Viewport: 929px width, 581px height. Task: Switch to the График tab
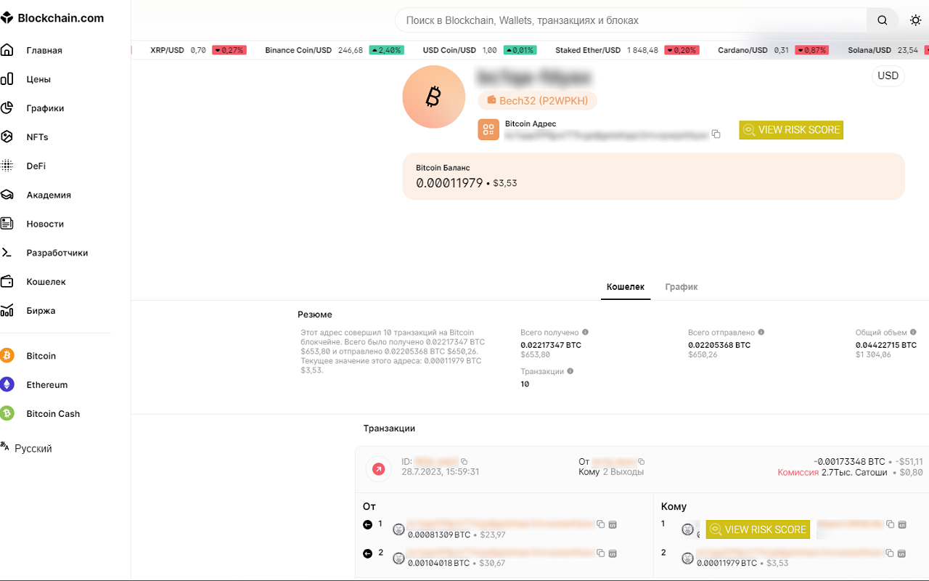(682, 287)
